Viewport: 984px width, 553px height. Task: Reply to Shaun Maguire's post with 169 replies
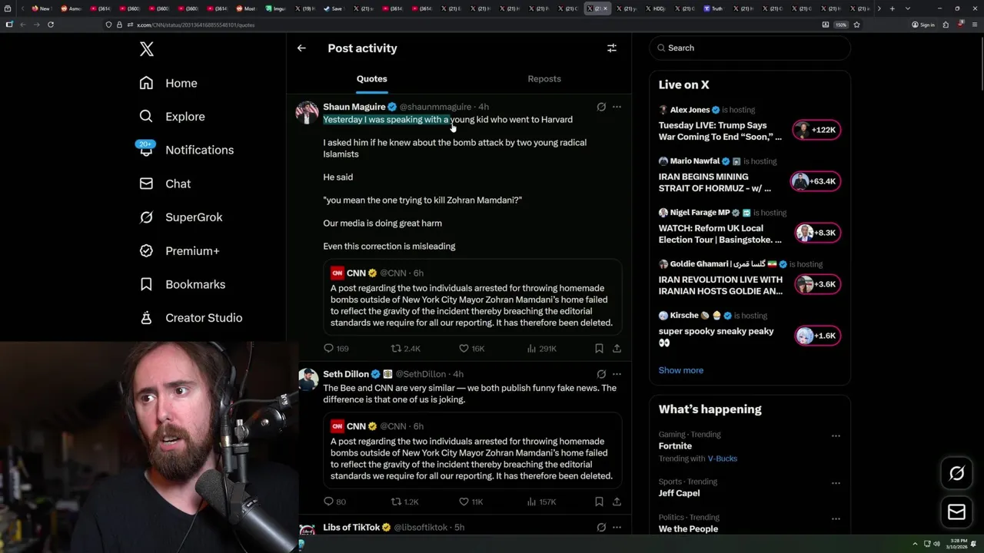(x=336, y=349)
